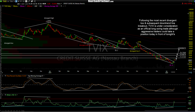Click the -10.95% change value

pyautogui.click(x=54, y=4)
